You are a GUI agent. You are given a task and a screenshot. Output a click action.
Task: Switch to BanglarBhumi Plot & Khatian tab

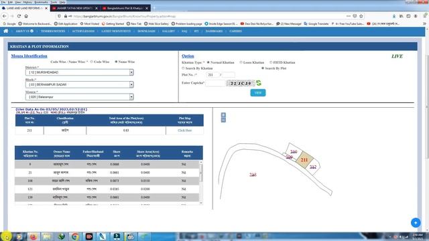pyautogui.click(x=125, y=8)
